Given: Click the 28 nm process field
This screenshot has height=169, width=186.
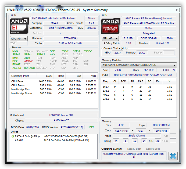Looking at the screenshot, I should 91,19.
